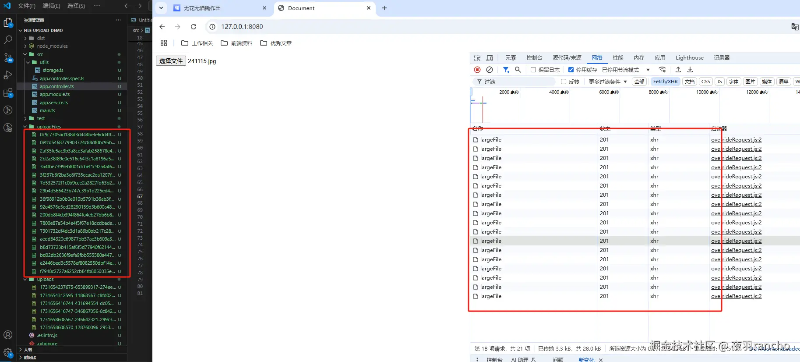
Task: Click 选择文件 choose file button
Action: (x=171, y=61)
